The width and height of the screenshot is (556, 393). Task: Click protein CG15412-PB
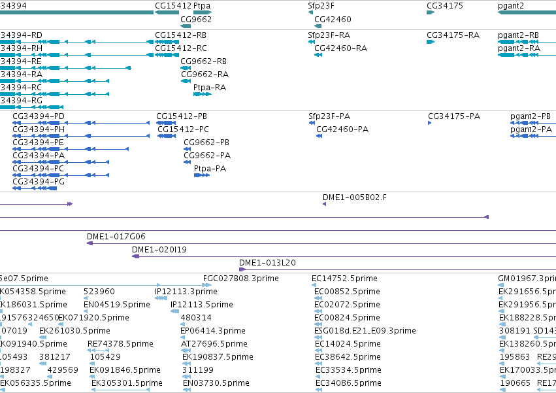coord(182,116)
